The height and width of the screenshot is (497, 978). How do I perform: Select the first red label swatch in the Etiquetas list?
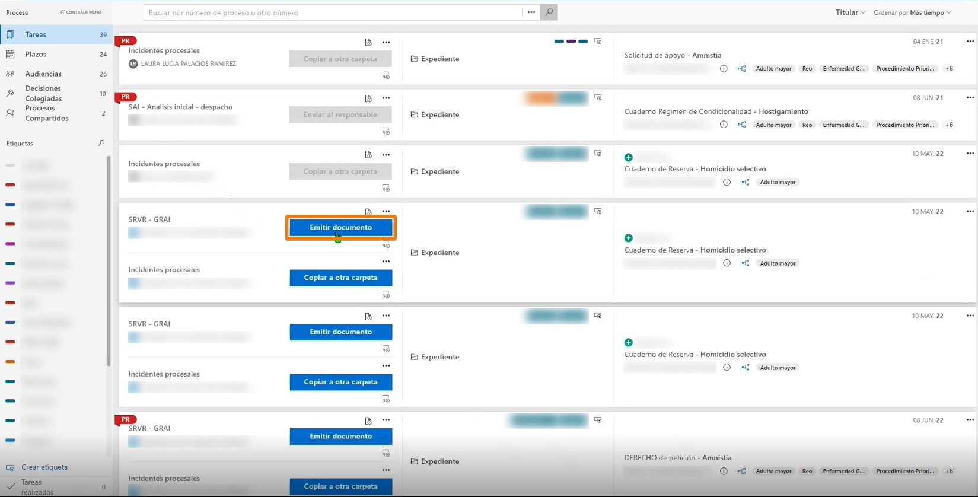[10, 185]
